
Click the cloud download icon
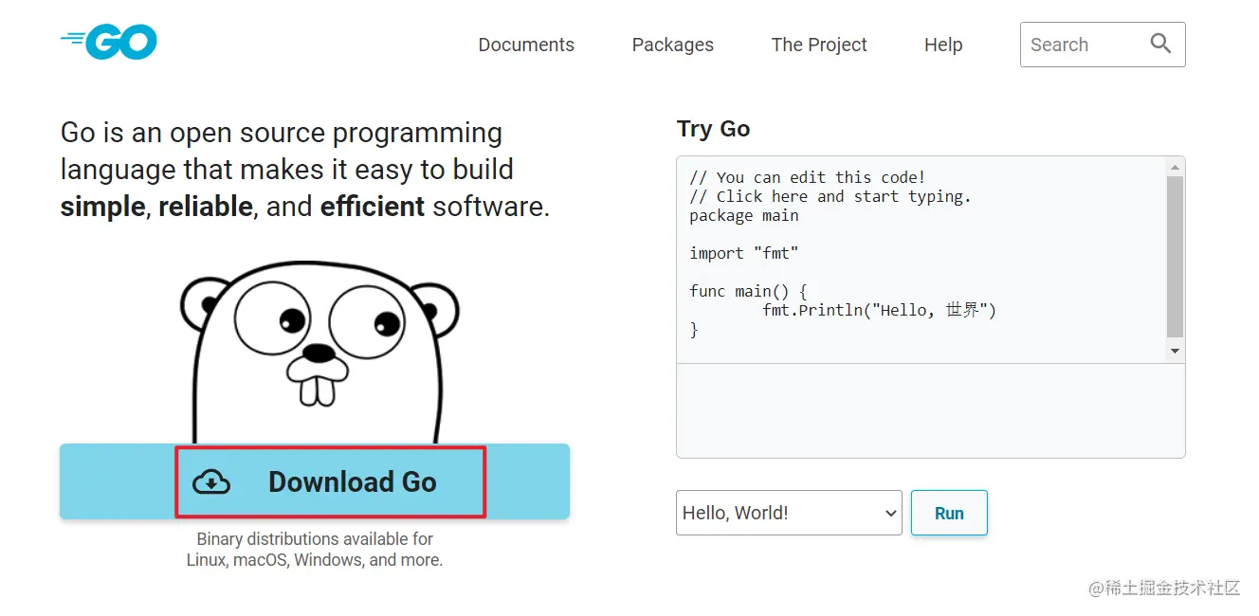211,482
